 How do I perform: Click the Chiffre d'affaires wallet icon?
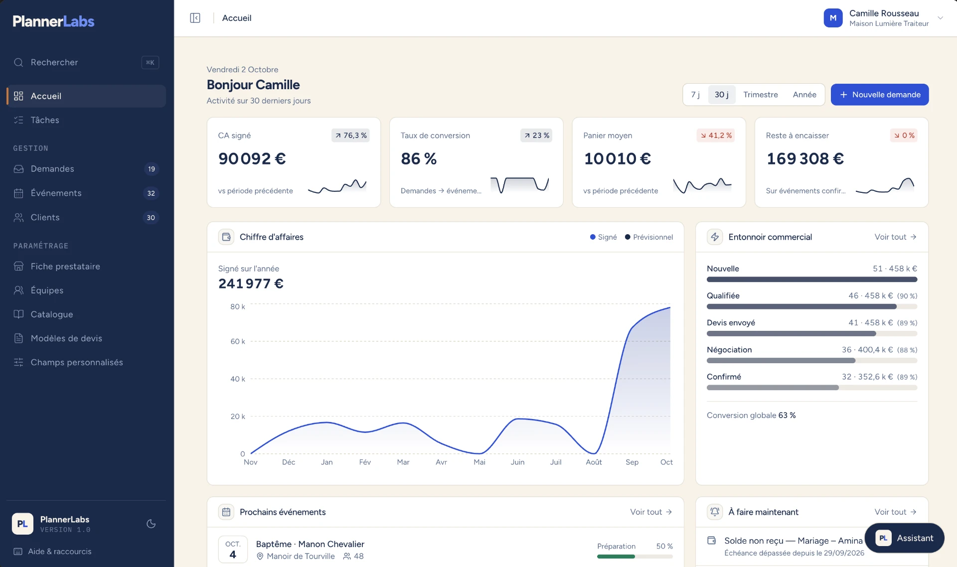tap(226, 237)
